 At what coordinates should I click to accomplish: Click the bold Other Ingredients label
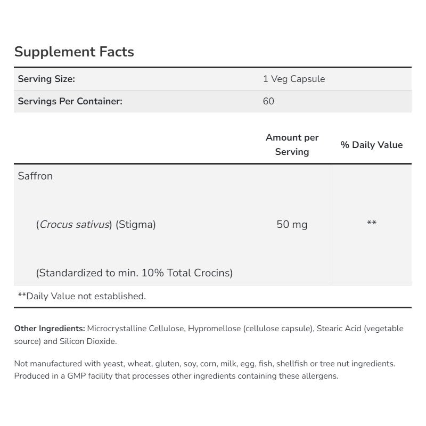coord(50,329)
